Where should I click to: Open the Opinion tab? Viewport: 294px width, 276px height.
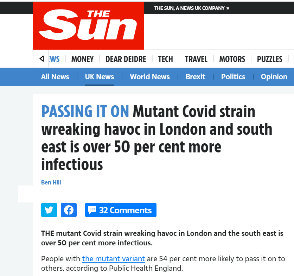[x=274, y=77]
